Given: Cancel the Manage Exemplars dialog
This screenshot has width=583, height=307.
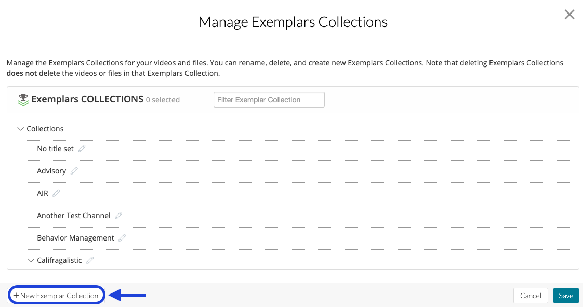Looking at the screenshot, I should (531, 295).
